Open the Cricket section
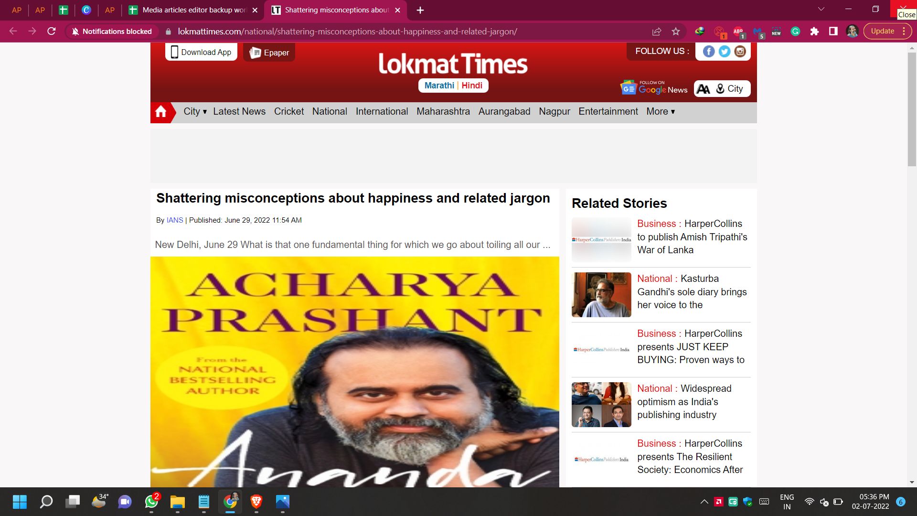This screenshot has width=917, height=516. [x=288, y=111]
